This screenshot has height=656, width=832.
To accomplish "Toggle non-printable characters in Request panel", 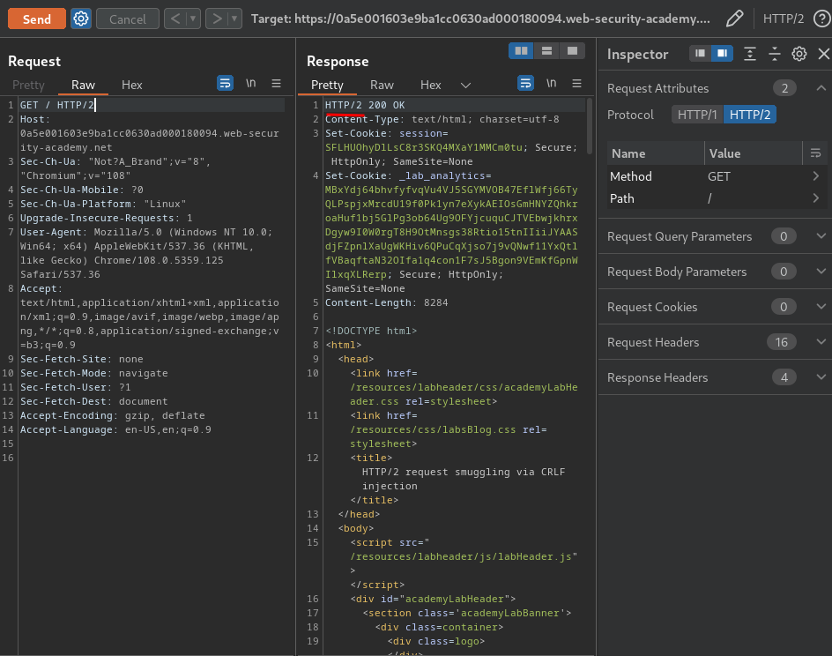I will pyautogui.click(x=251, y=84).
